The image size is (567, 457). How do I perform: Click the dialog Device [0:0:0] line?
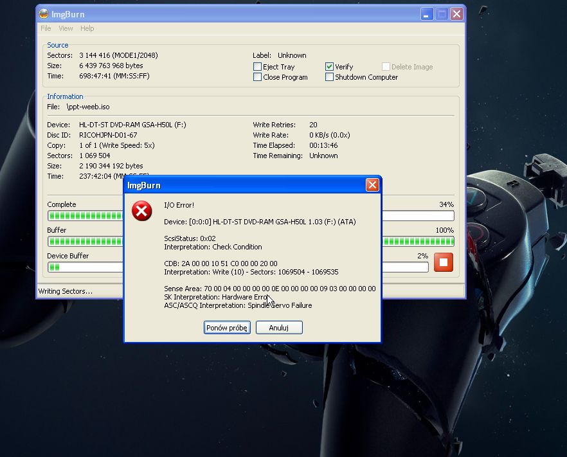(x=260, y=222)
